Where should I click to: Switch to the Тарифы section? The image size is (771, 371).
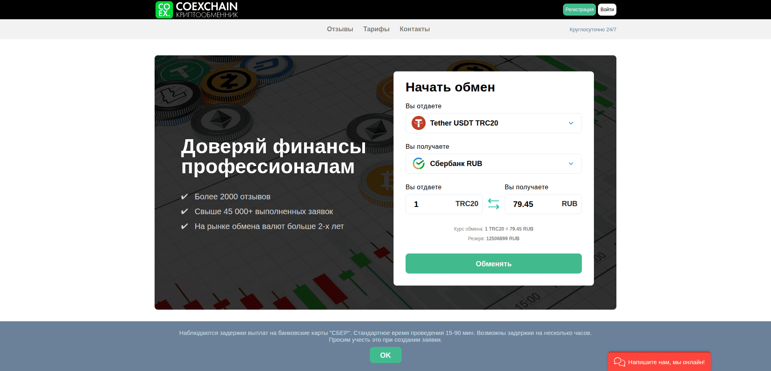coord(375,29)
